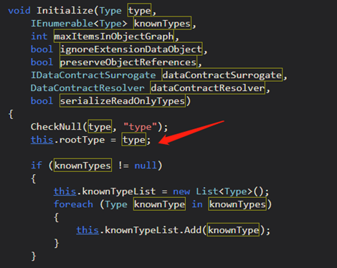Viewport: 337px width, 268px height.
Task: Click knownTypes in the if condition
Action: pos(82,165)
